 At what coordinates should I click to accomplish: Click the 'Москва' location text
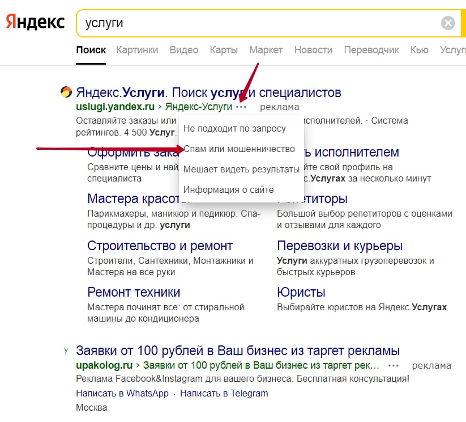(92, 407)
